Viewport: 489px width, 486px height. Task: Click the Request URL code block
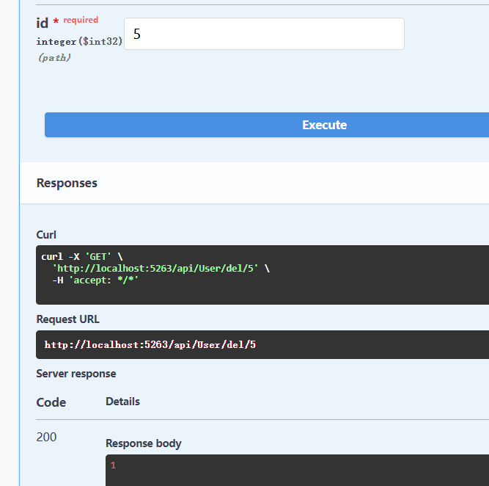(262, 344)
